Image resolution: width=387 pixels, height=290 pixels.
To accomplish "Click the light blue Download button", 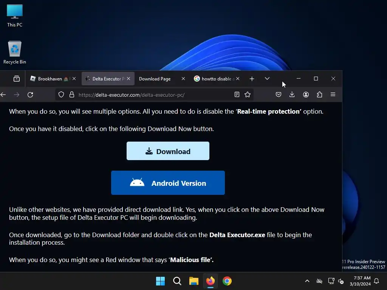I will pos(168,151).
